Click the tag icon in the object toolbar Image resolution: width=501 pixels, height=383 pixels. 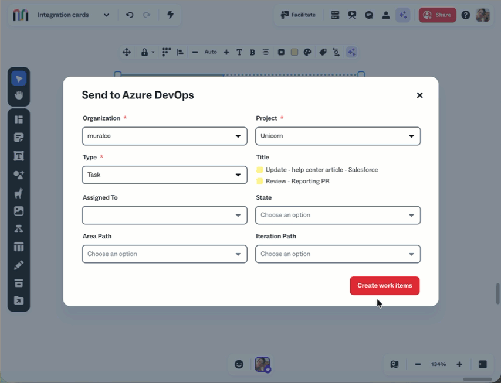tap(323, 52)
